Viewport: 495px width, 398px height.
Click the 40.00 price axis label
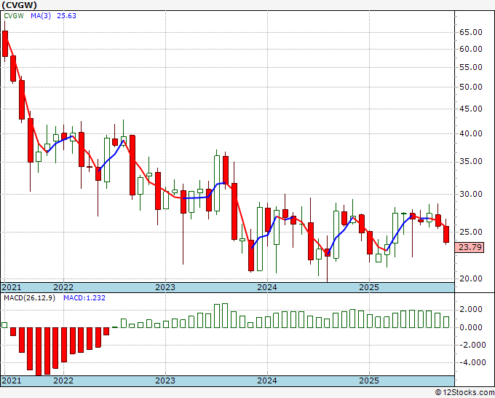tap(471, 133)
